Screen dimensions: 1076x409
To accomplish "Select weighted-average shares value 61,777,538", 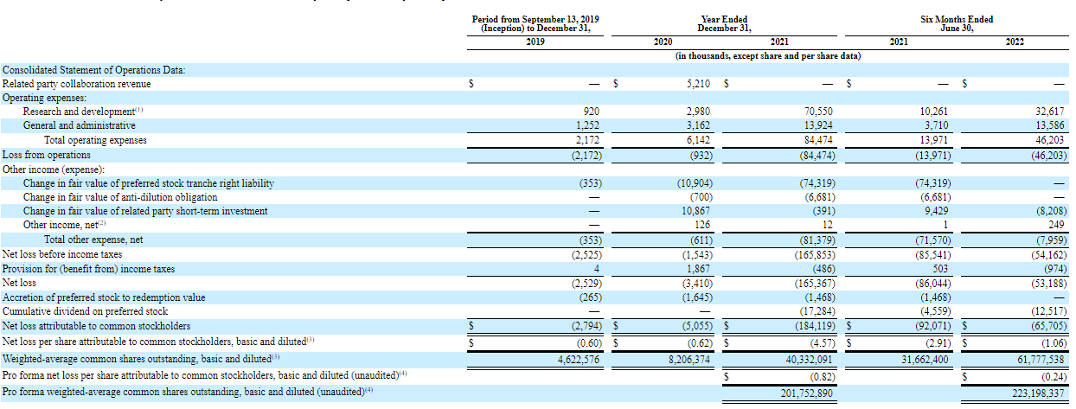I will (x=1040, y=358).
